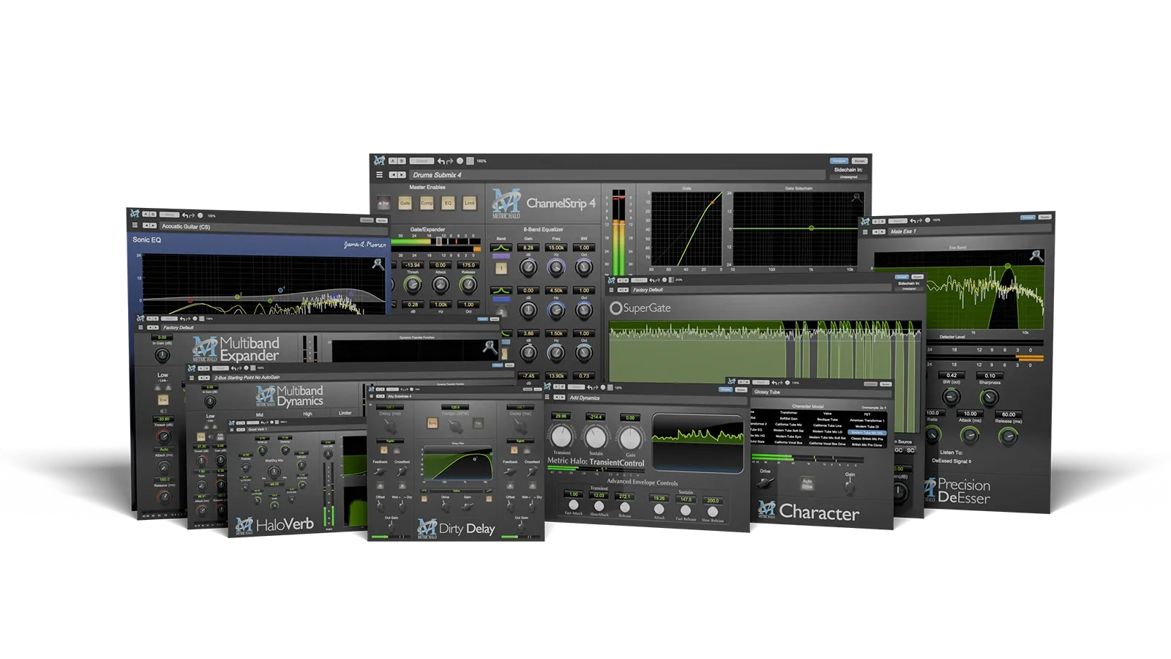The height and width of the screenshot is (659, 1171).
Task: Click the gate Release knob in ChannelStrip
Action: [468, 285]
